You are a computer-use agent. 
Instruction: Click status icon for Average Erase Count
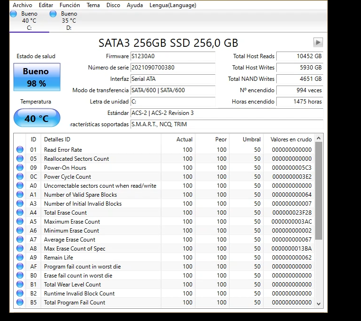[20, 240]
